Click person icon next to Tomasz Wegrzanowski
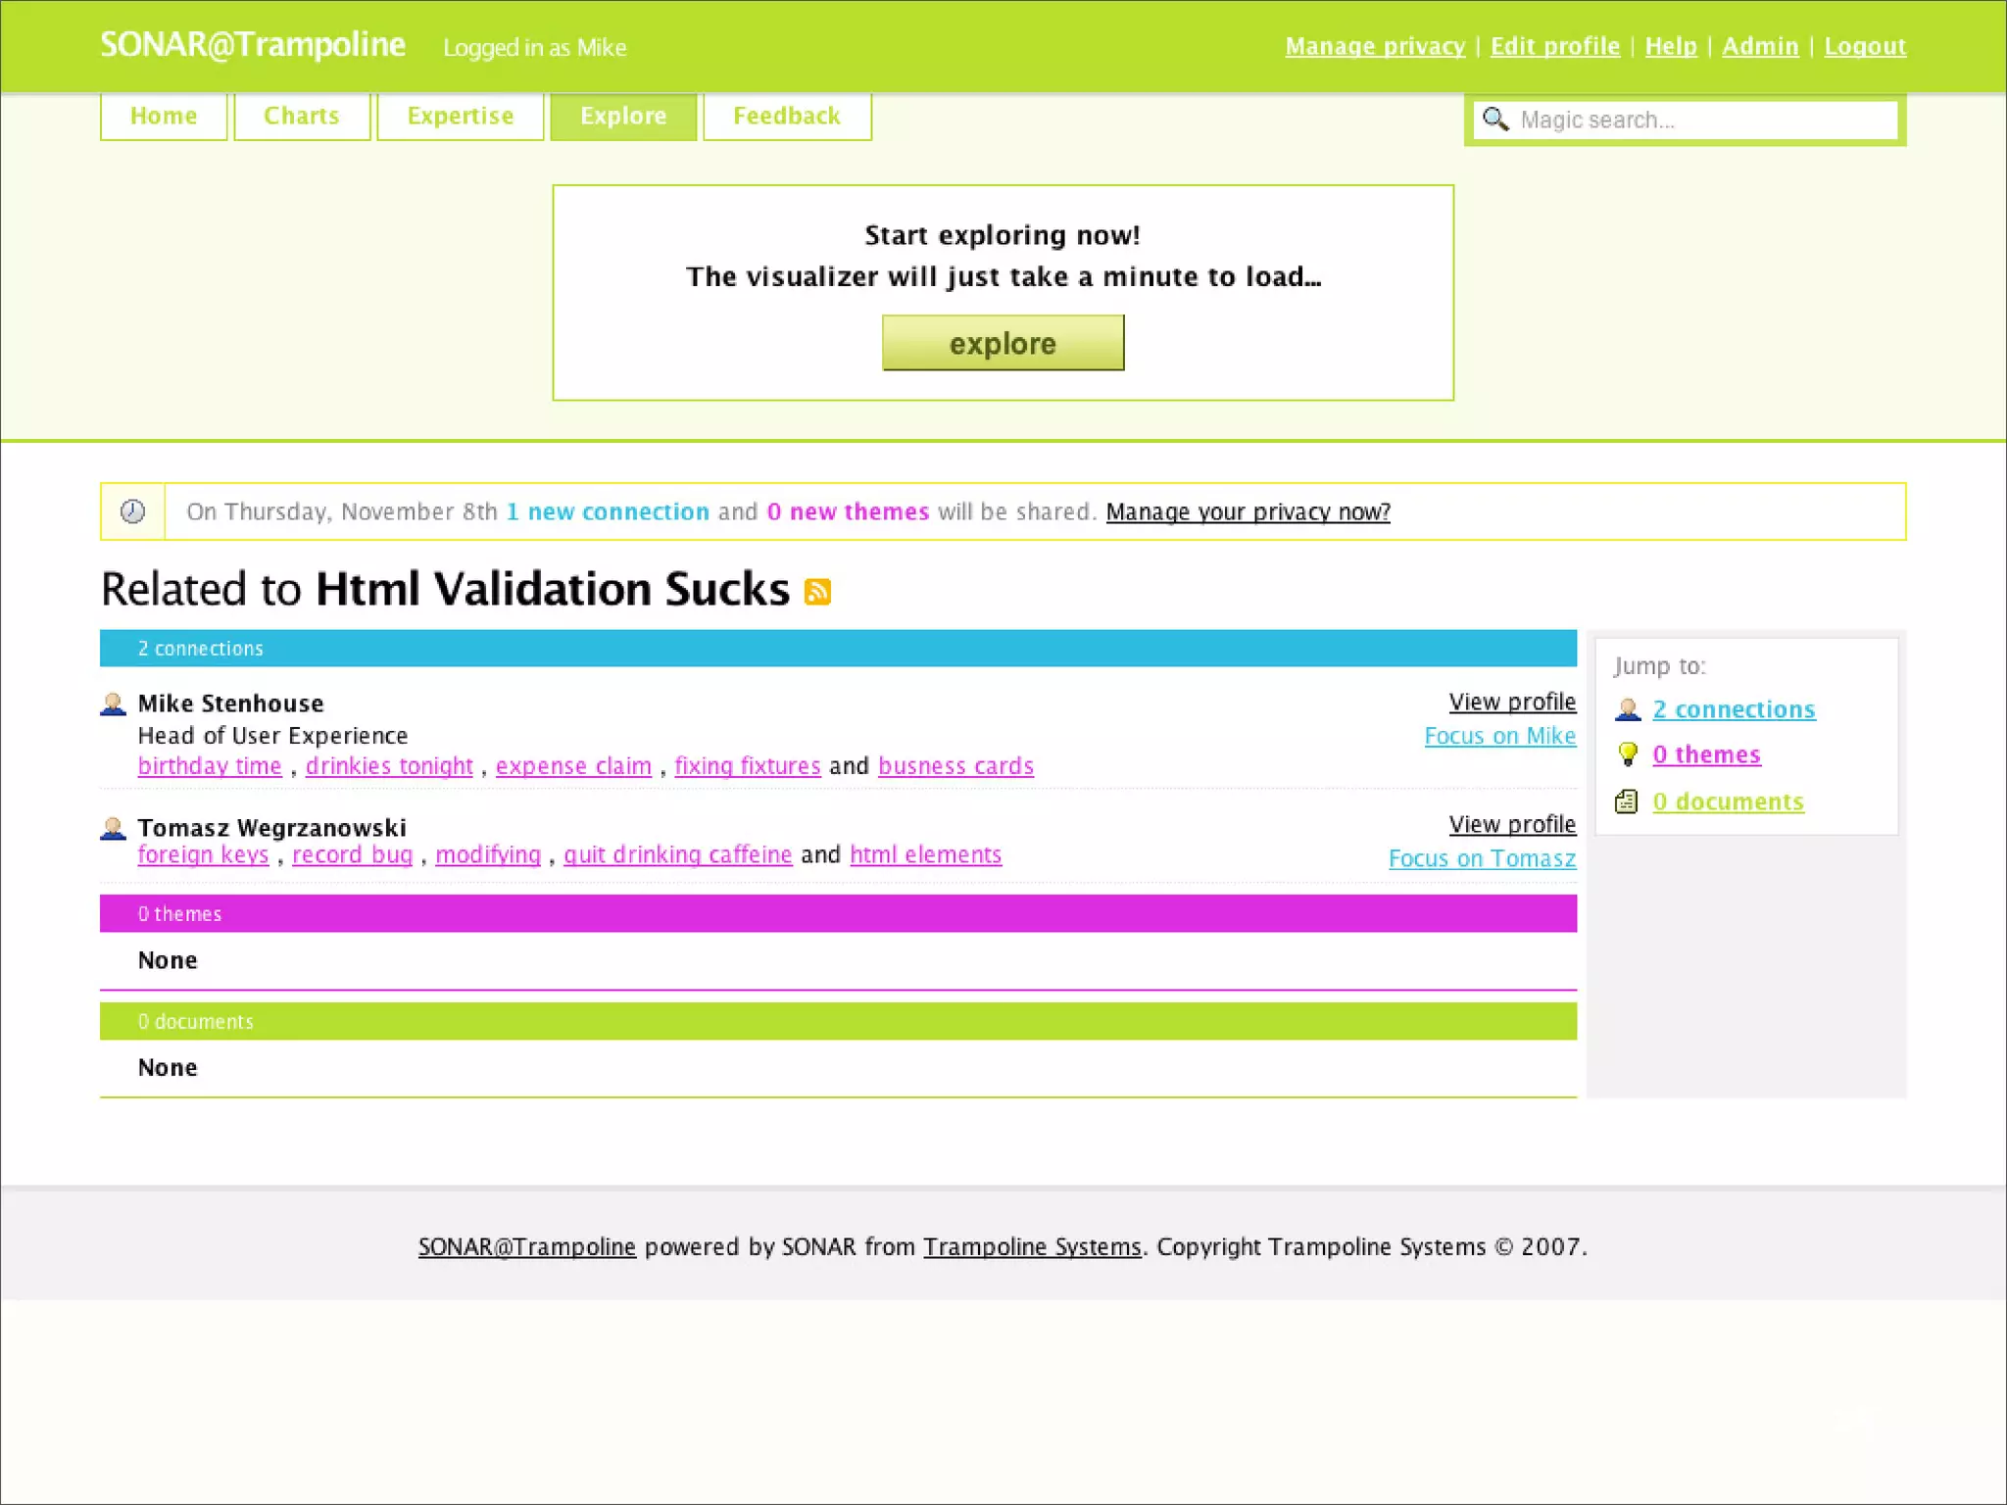 (114, 829)
